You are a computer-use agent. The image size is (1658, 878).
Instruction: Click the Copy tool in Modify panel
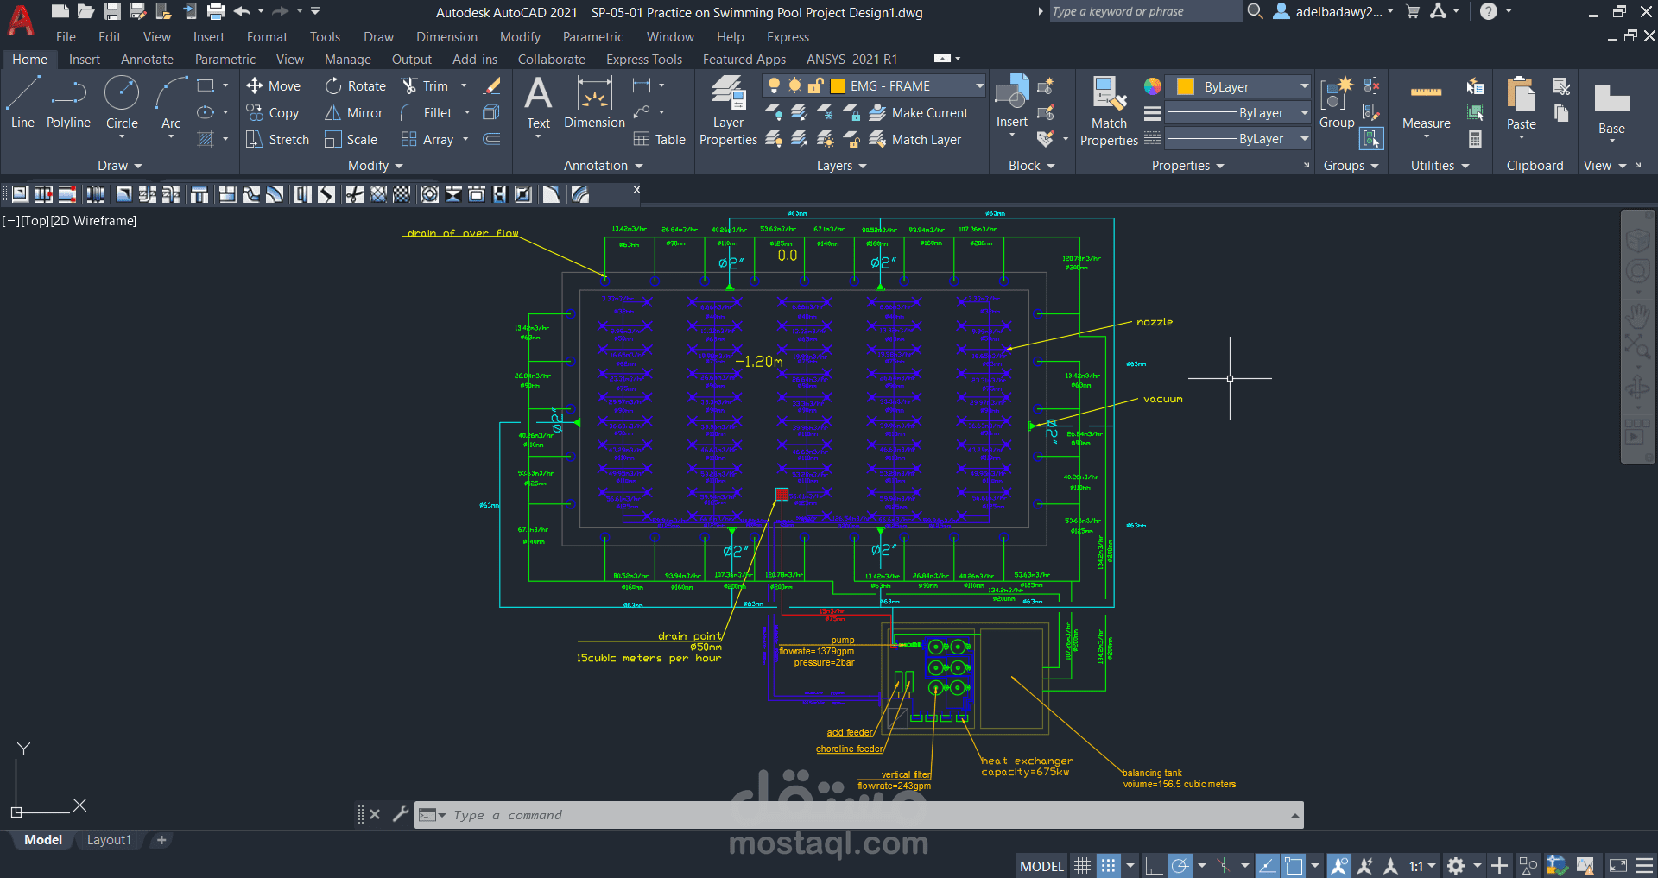tap(273, 113)
